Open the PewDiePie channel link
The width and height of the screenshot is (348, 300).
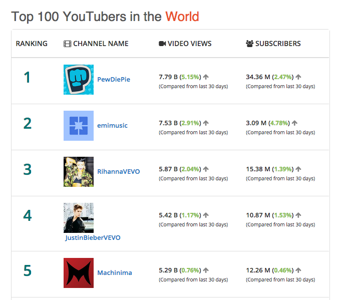pos(114,80)
